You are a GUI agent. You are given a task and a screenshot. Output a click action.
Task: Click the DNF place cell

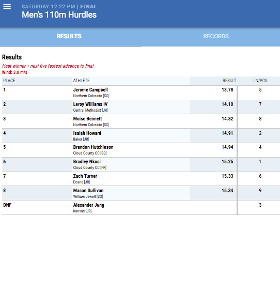coord(7,205)
